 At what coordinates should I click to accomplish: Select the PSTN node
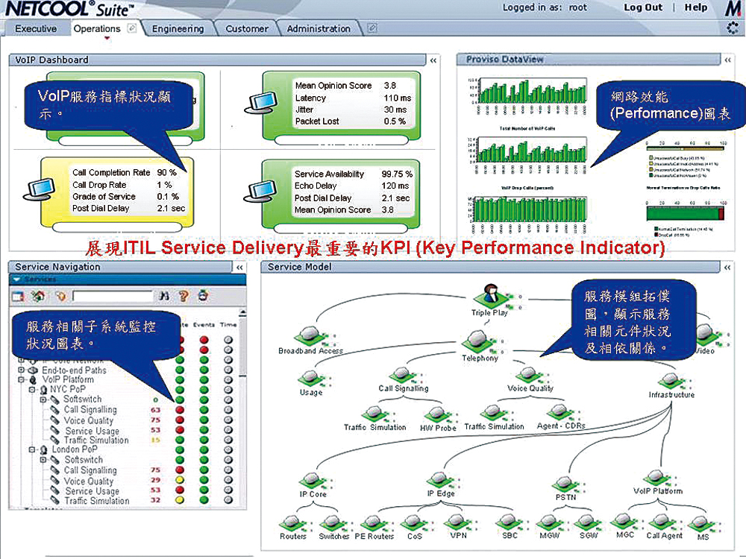565,489
